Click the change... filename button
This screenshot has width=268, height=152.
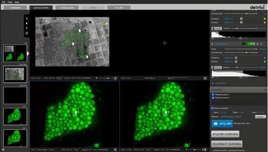[x=260, y=117]
